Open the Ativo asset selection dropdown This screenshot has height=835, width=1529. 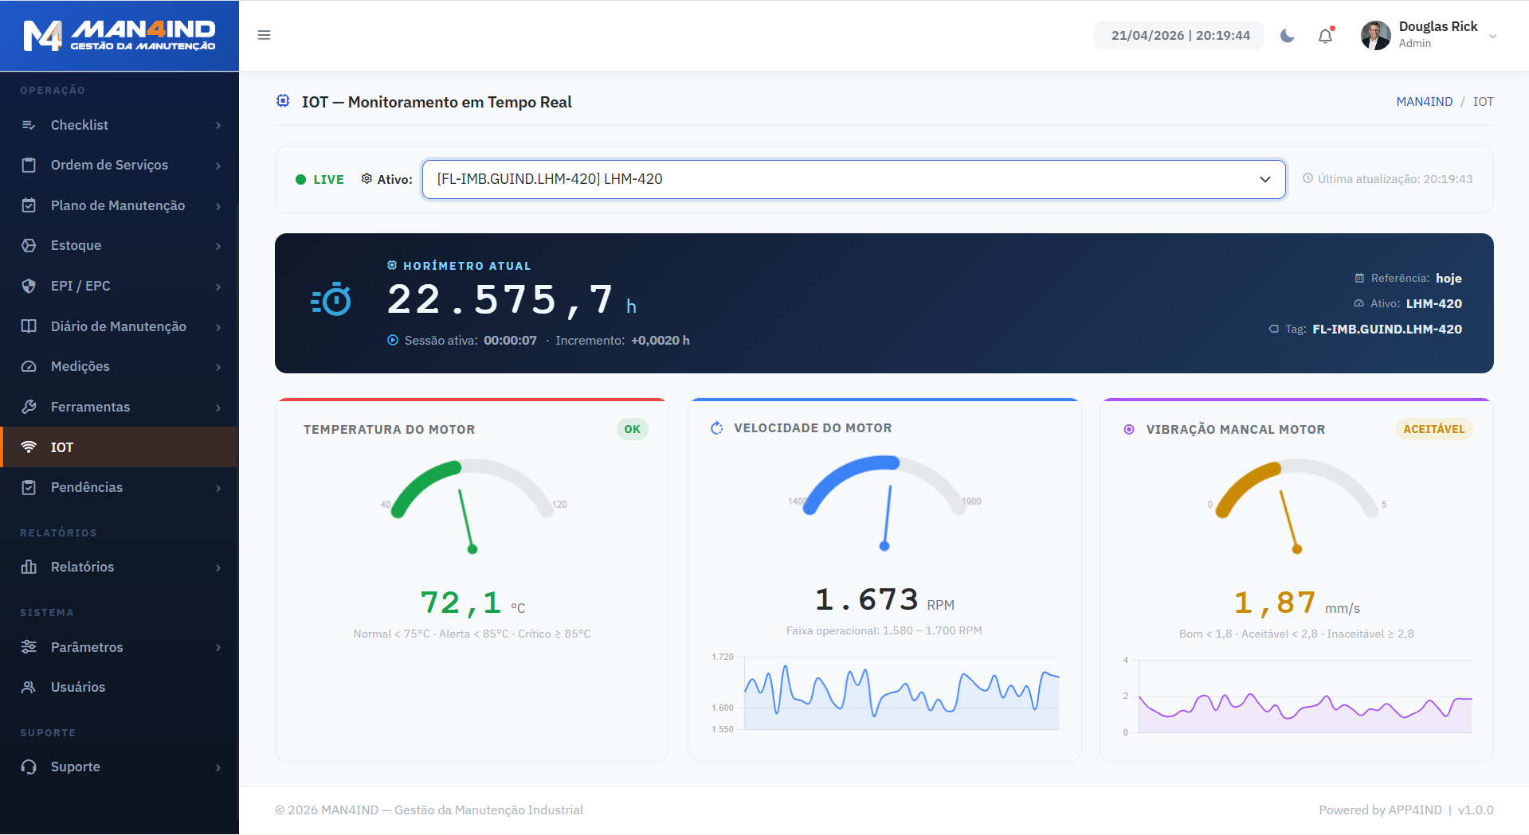click(x=852, y=179)
